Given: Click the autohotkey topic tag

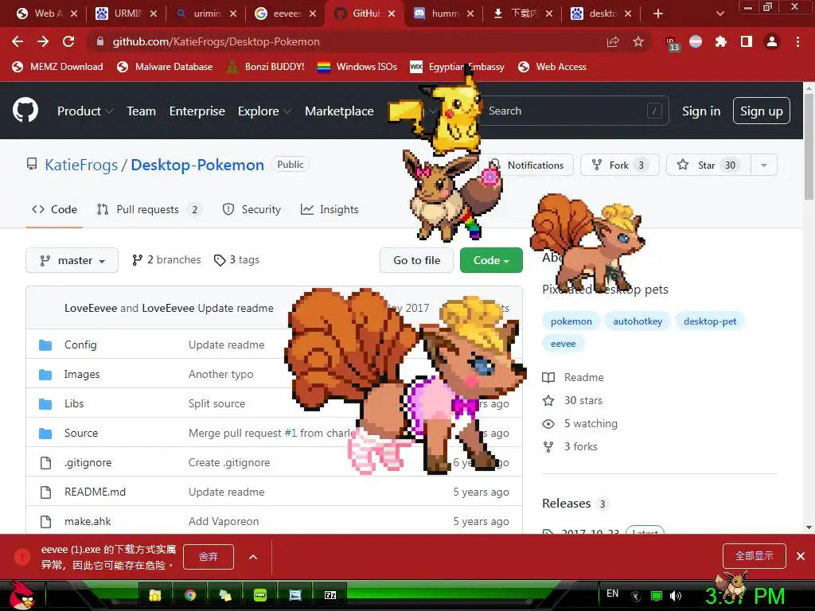Looking at the screenshot, I should pos(638,321).
